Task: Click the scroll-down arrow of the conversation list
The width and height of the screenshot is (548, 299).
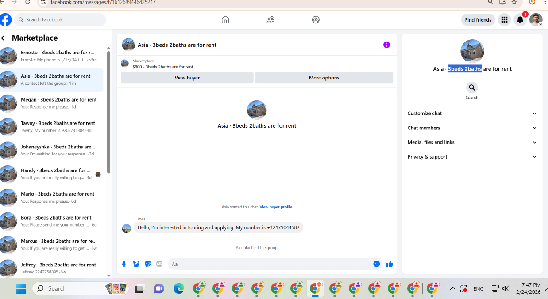Action: [109, 275]
